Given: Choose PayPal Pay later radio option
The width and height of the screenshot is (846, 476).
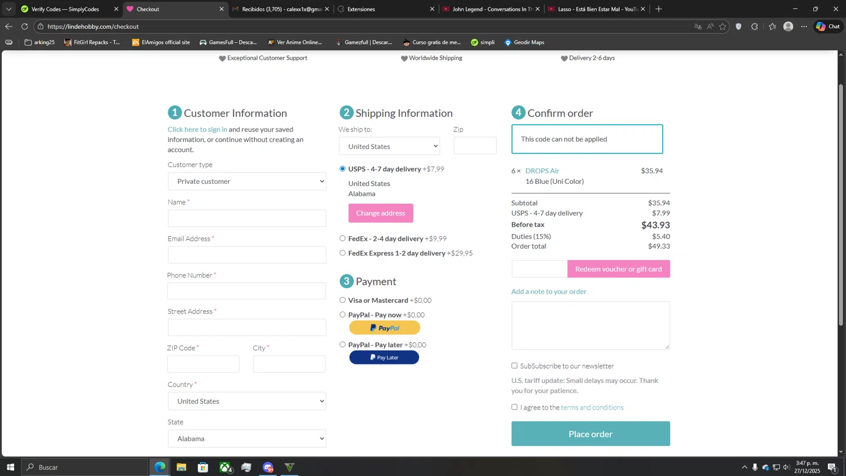Looking at the screenshot, I should coord(342,345).
